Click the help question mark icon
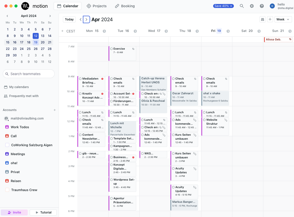 262,6
